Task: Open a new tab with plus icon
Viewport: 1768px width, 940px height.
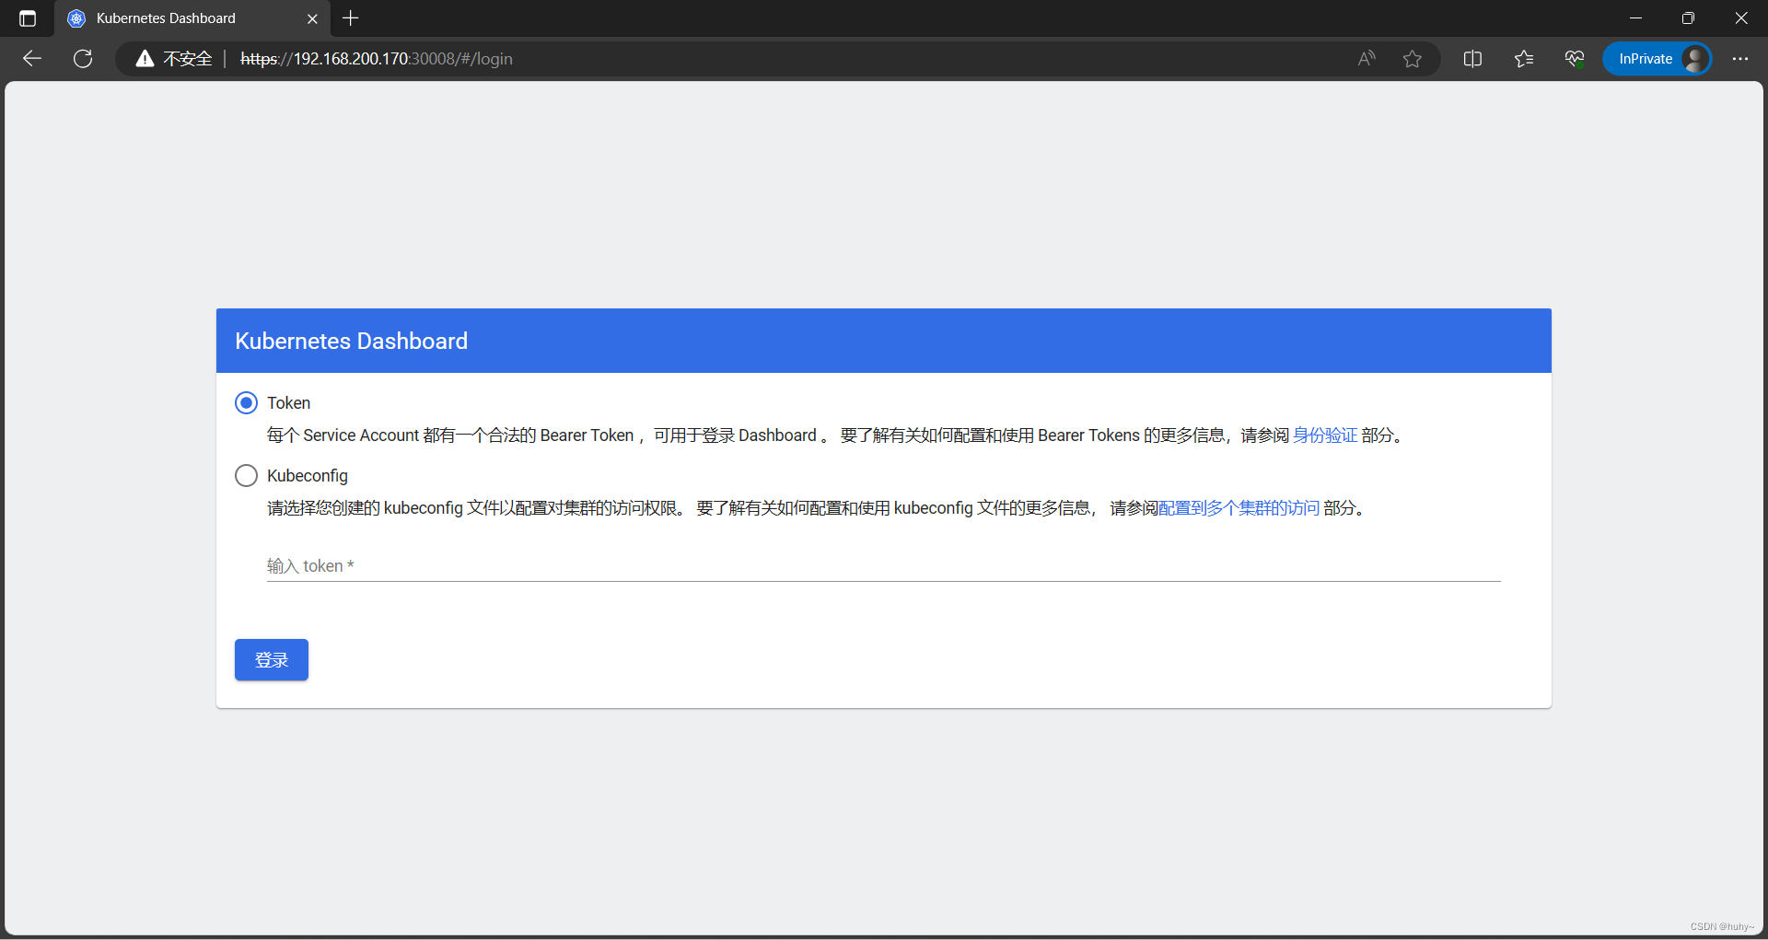Action: pyautogui.click(x=351, y=18)
